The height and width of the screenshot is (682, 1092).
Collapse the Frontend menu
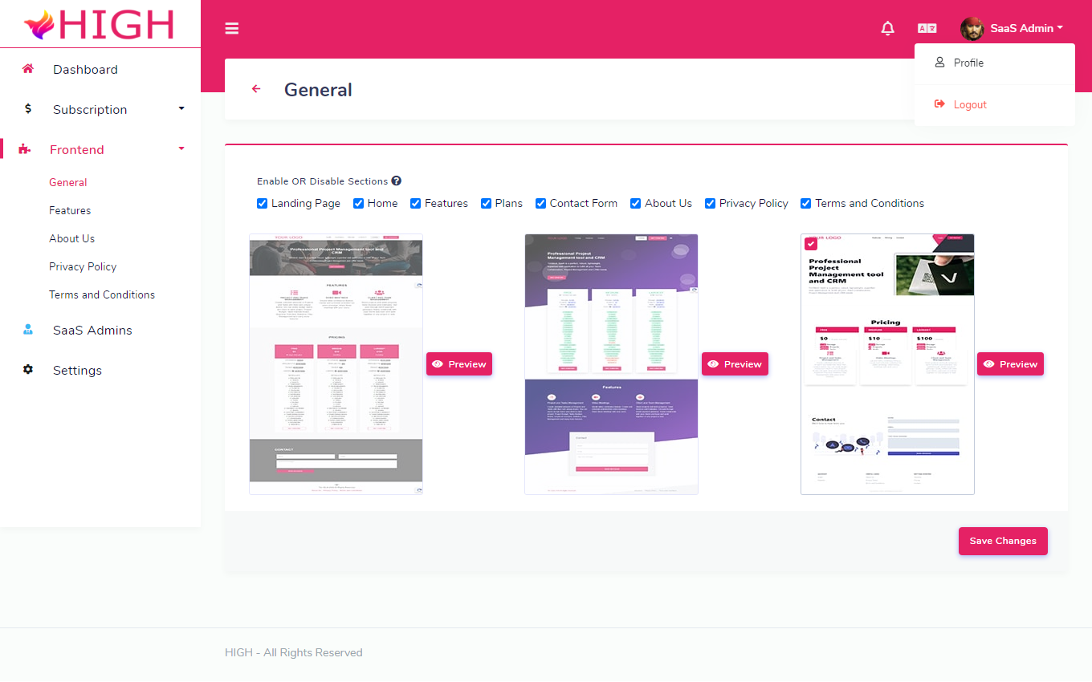(x=77, y=149)
